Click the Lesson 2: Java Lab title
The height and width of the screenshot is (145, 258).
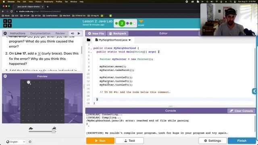(x=98, y=21)
